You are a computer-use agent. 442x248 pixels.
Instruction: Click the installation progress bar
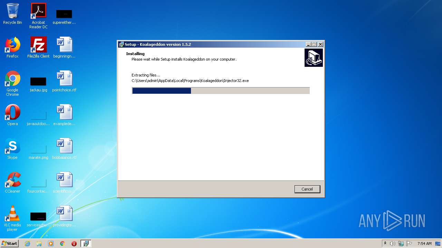[221, 91]
